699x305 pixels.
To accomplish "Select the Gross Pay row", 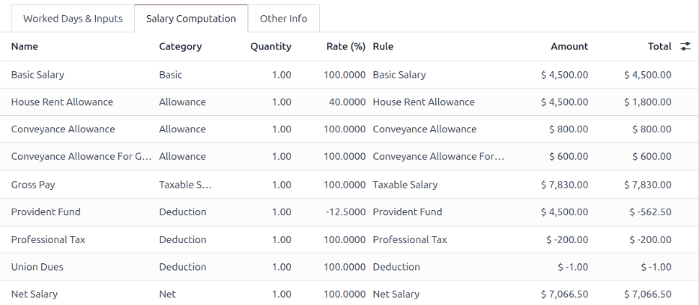I will click(33, 185).
